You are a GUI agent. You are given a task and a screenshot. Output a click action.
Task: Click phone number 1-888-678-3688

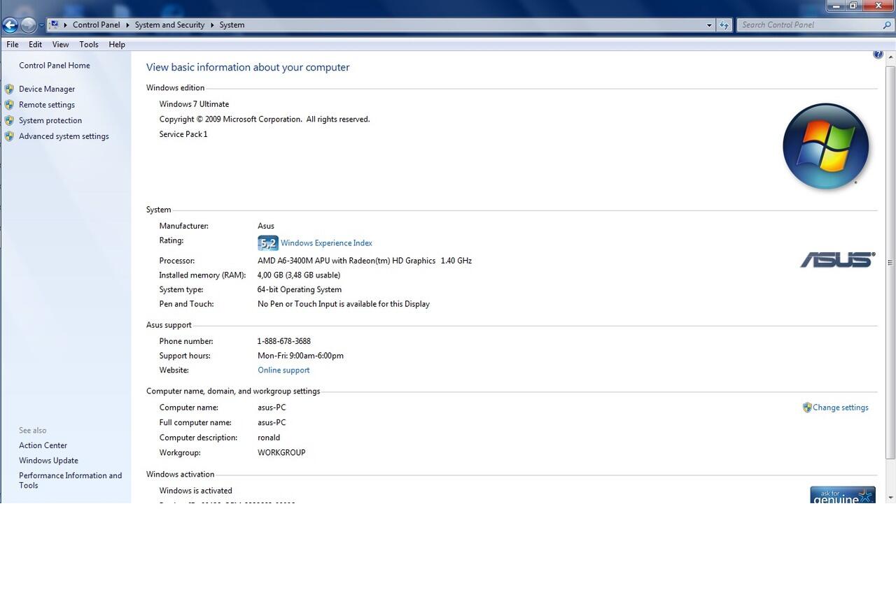(x=284, y=341)
